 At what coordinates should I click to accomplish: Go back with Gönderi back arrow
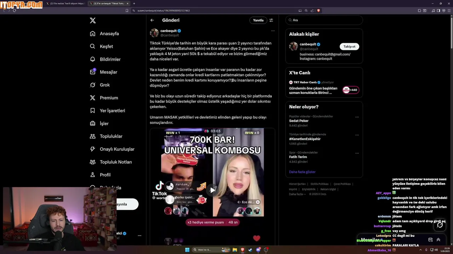pos(152,20)
